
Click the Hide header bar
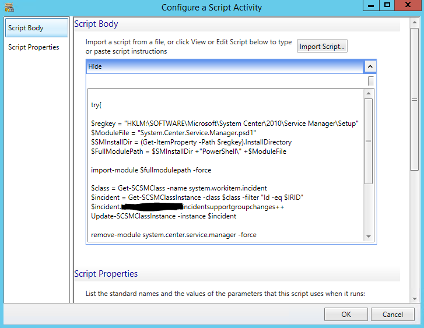click(225, 66)
